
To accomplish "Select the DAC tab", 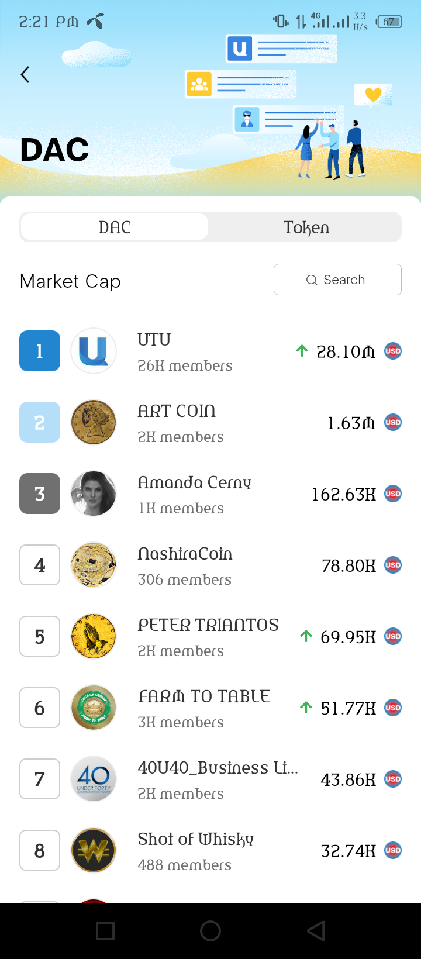I will [x=115, y=227].
